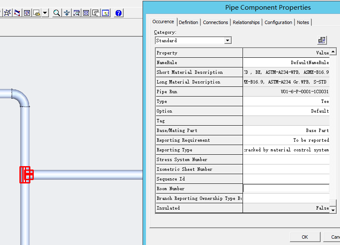Click the Short Material Description value
This screenshot has height=245, width=340.
[286, 72]
